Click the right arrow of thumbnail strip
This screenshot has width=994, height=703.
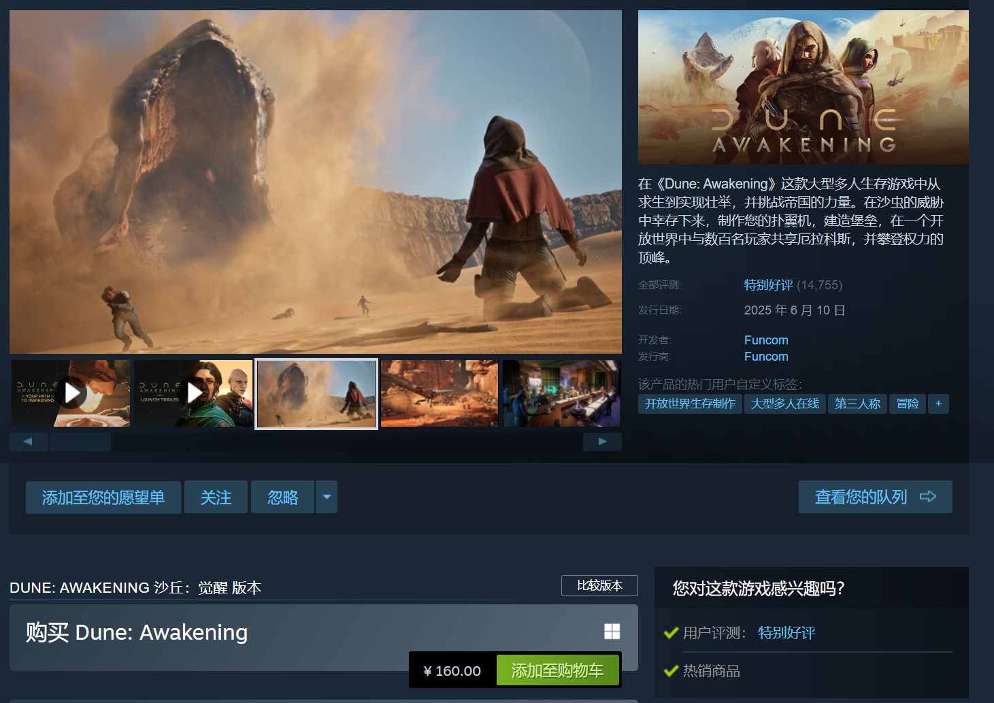point(602,442)
